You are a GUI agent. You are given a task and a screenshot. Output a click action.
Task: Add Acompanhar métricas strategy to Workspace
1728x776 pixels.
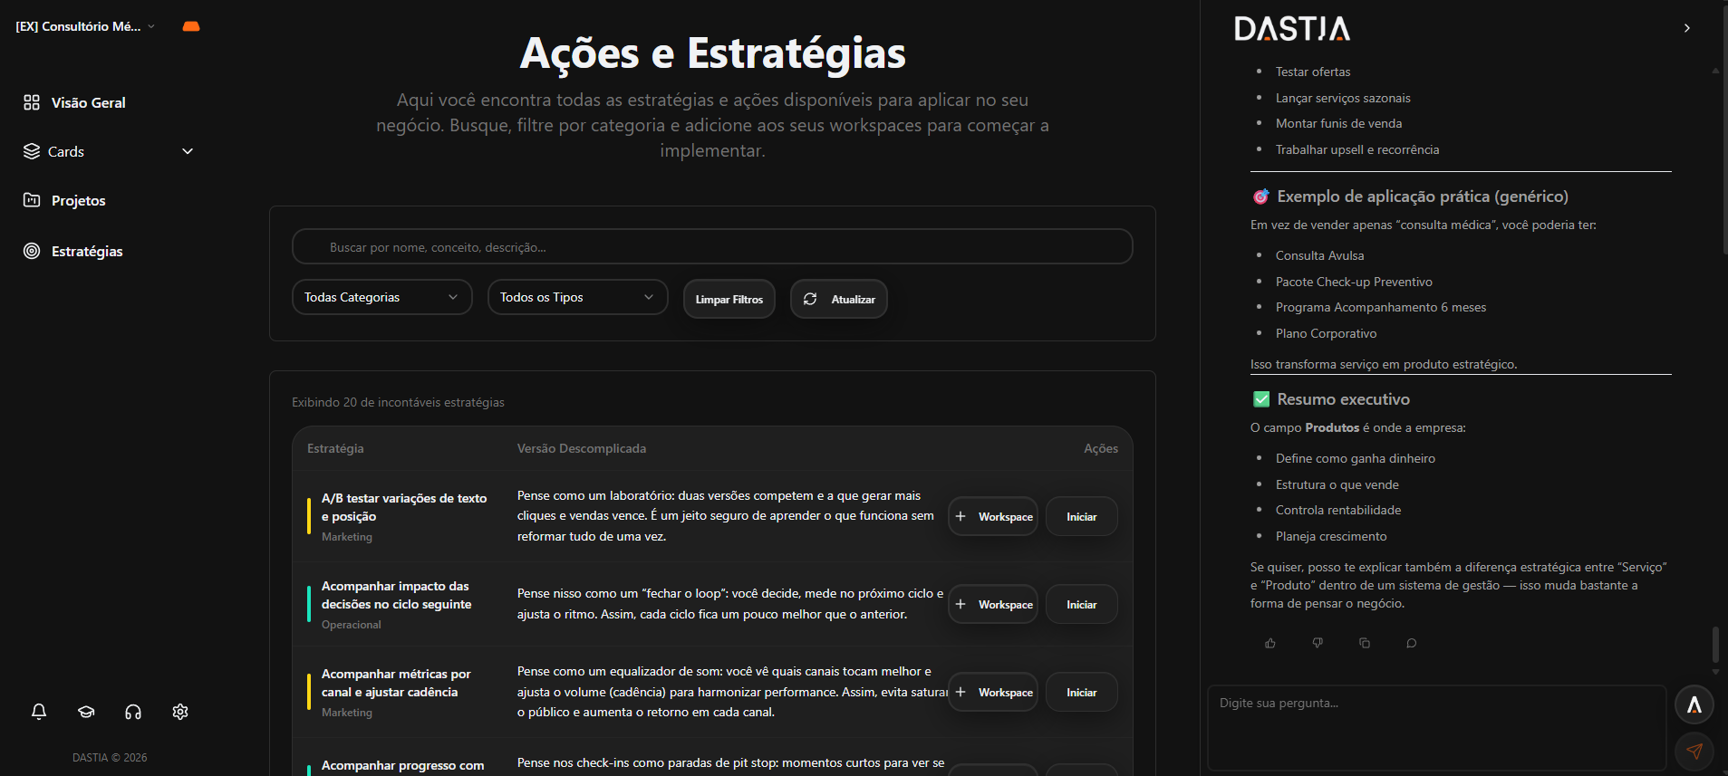click(x=993, y=692)
